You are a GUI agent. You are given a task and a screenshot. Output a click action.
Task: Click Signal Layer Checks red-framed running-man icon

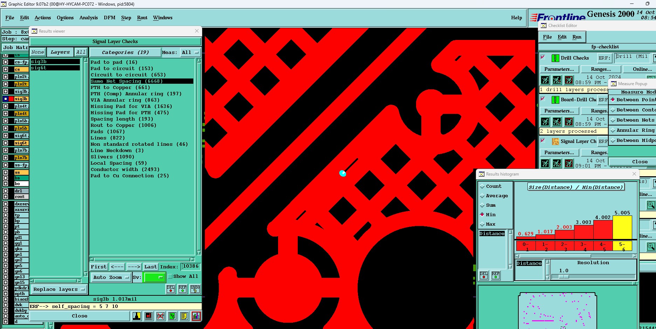pos(569,163)
